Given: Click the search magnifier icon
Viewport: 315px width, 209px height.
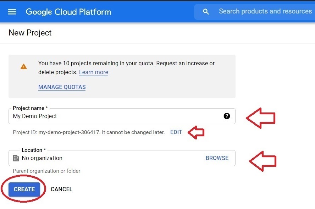Looking at the screenshot, I should (x=206, y=12).
